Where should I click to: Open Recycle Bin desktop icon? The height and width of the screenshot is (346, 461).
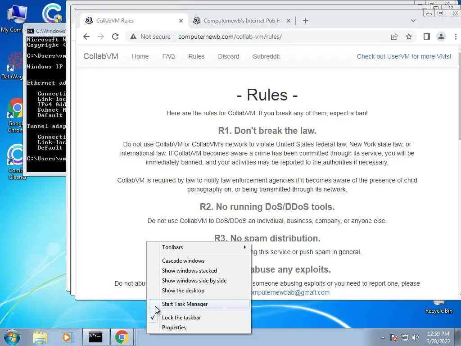pos(438,307)
